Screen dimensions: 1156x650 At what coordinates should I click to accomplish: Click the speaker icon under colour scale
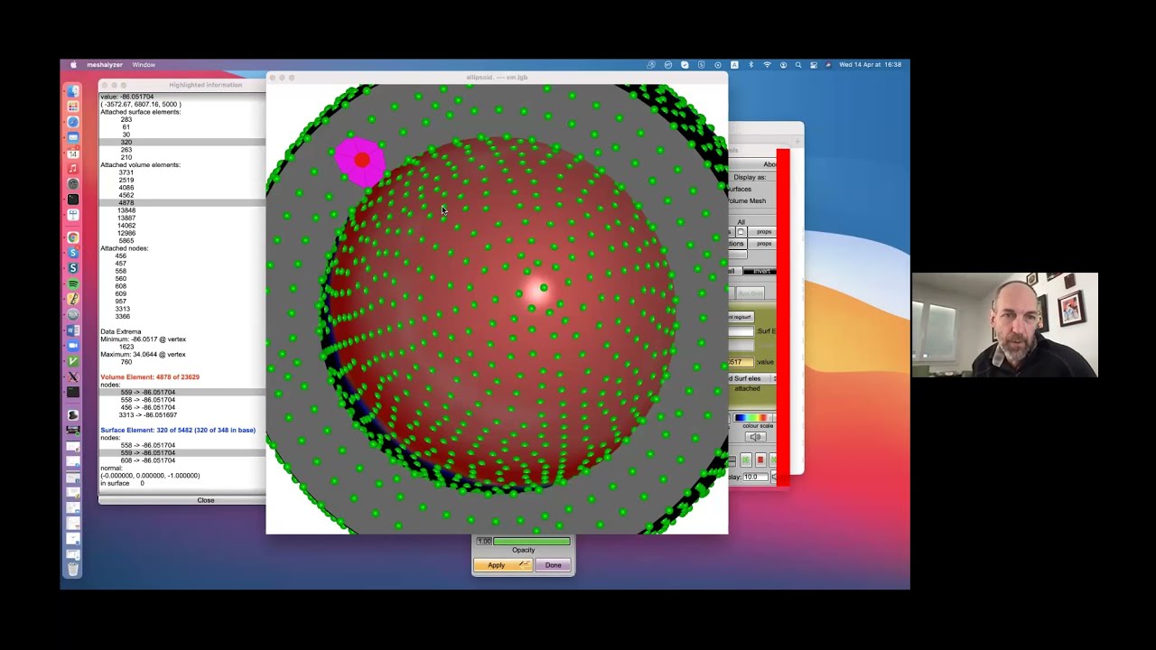click(755, 437)
